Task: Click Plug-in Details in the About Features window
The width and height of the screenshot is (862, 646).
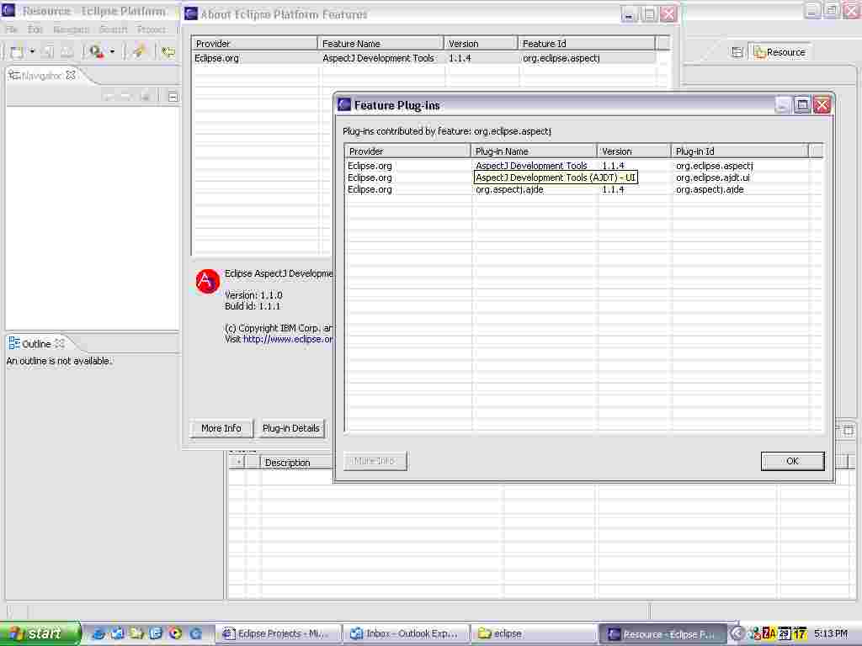Action: pyautogui.click(x=290, y=428)
